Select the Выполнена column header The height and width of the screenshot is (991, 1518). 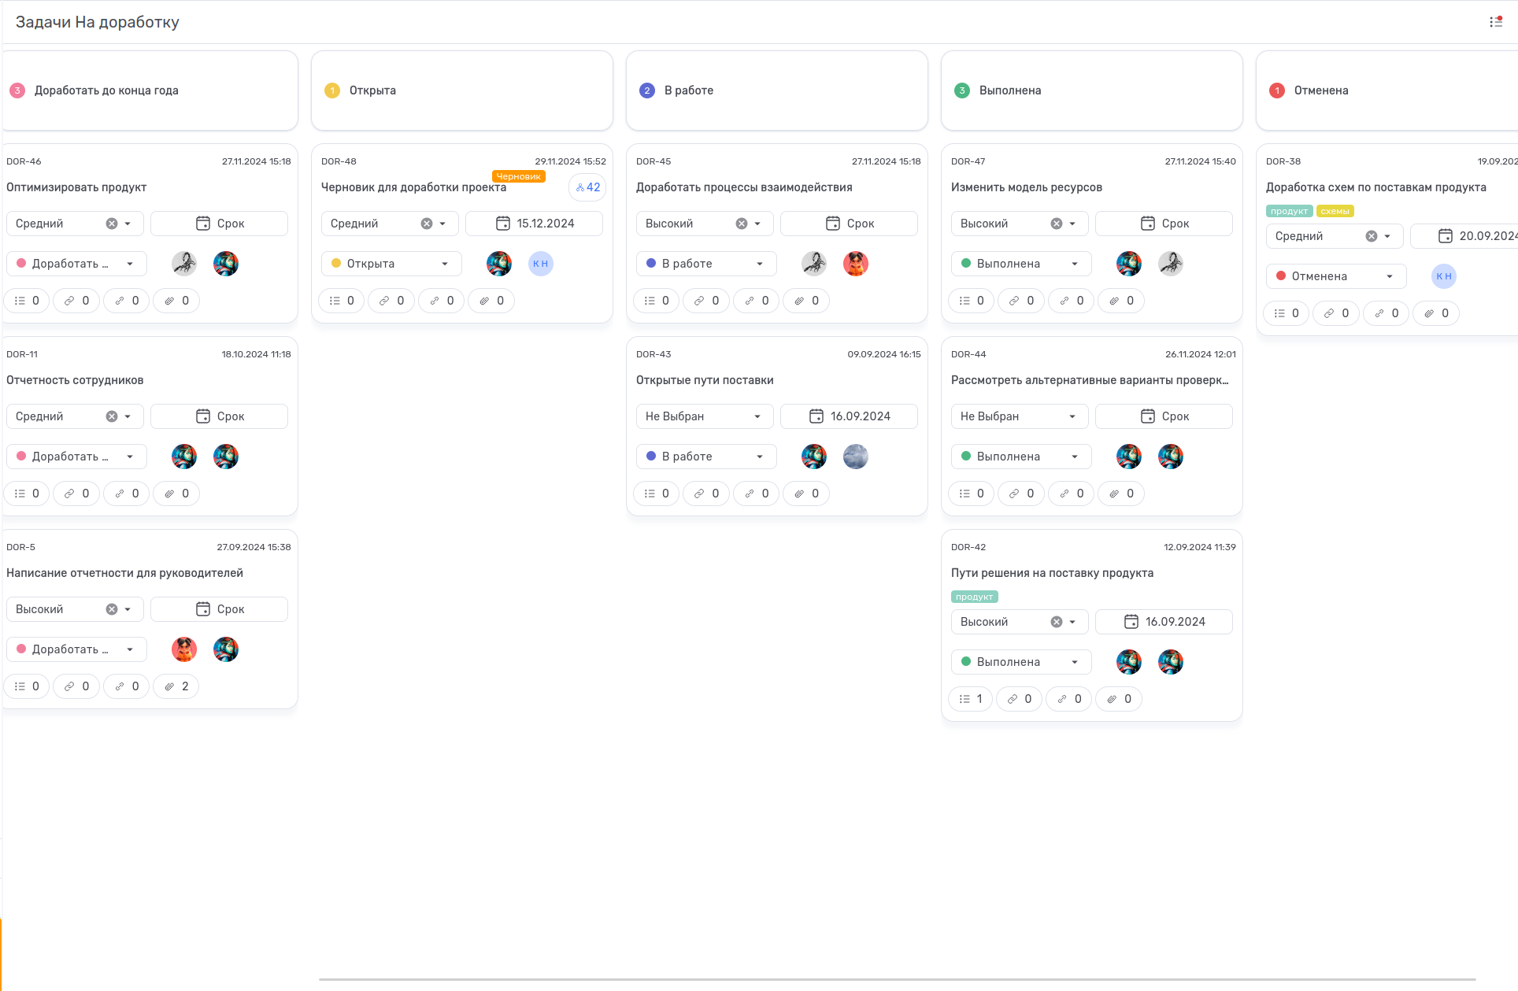tap(1009, 91)
